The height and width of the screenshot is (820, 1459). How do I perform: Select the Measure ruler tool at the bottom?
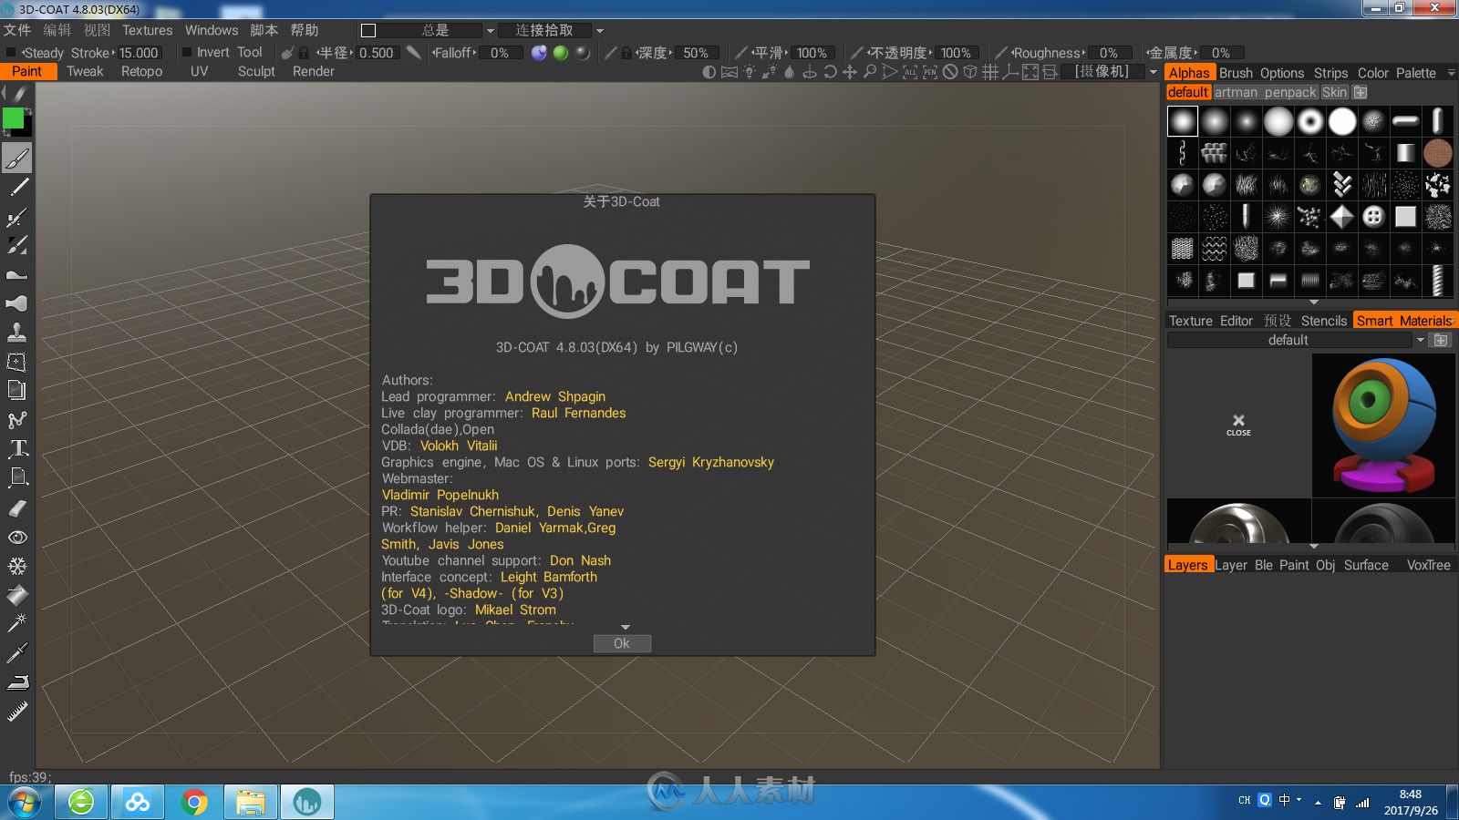click(x=17, y=712)
